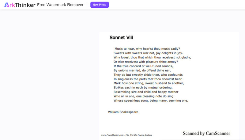Click the line "They do but sweetly chide thee"
Screen dimensions: 245x140
[148, 75]
